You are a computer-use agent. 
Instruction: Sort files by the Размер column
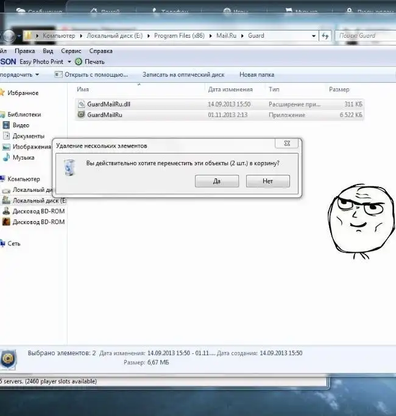point(339,90)
